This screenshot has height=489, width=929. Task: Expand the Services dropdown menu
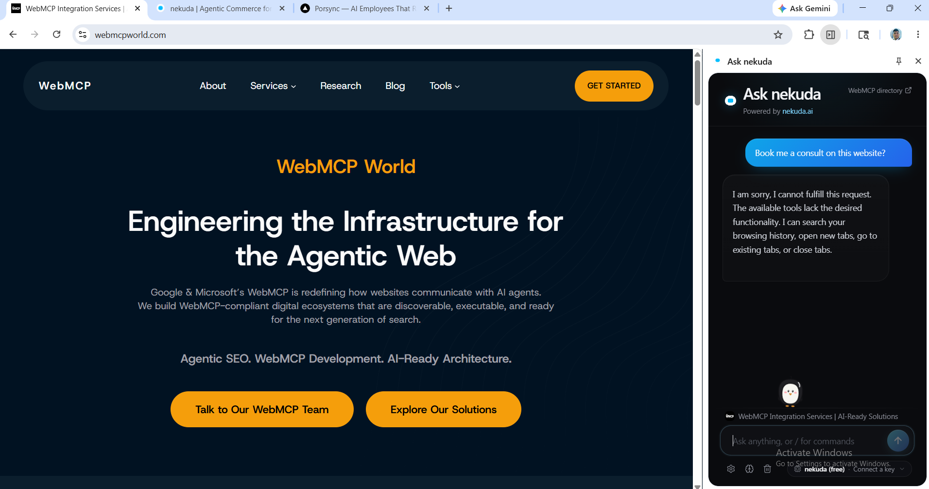coord(273,86)
